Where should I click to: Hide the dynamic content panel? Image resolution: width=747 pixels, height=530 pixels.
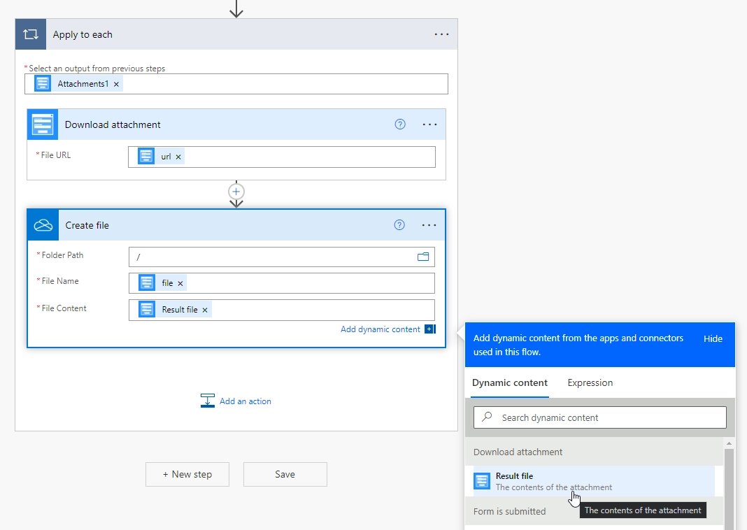[x=713, y=338]
